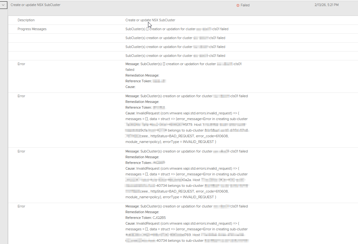Open the first progress message containing brackets
The height and width of the screenshot is (244, 358).
(177, 29)
